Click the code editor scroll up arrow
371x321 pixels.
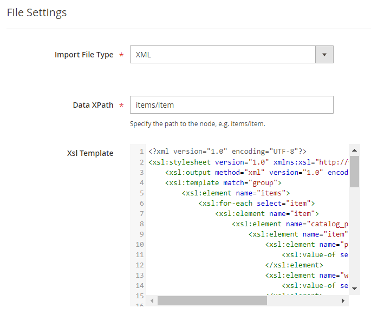(354, 150)
